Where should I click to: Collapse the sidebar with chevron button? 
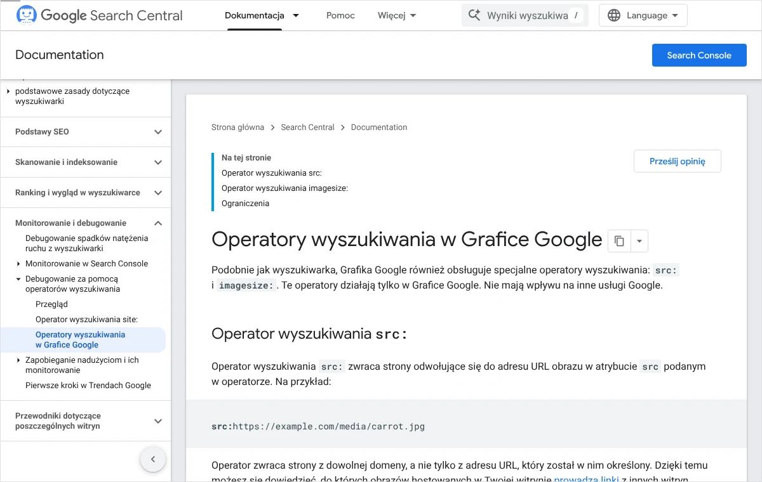point(153,459)
